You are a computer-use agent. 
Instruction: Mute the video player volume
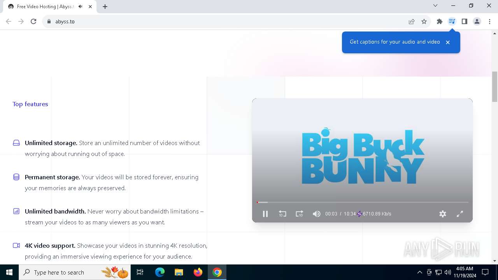(317, 214)
